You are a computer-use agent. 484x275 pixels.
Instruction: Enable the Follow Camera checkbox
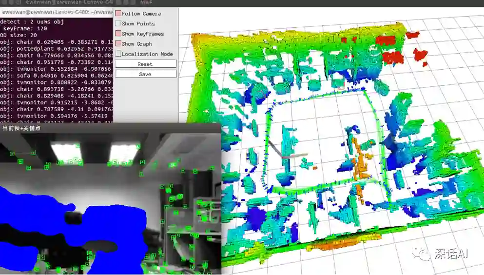pyautogui.click(x=118, y=14)
